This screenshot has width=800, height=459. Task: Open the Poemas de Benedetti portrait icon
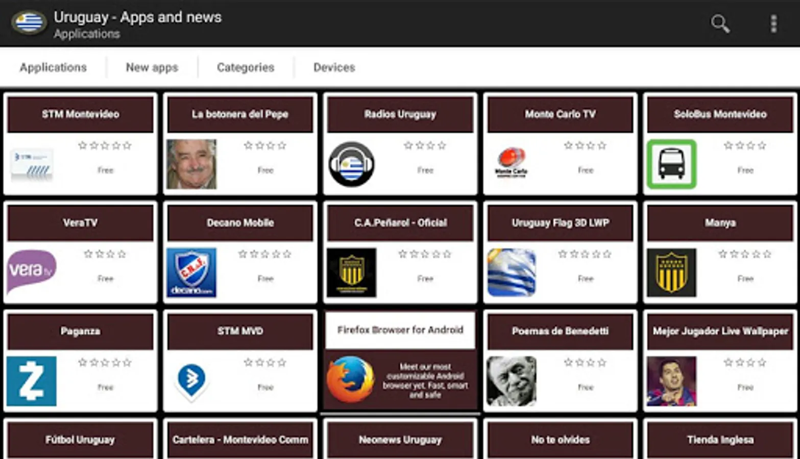point(512,381)
